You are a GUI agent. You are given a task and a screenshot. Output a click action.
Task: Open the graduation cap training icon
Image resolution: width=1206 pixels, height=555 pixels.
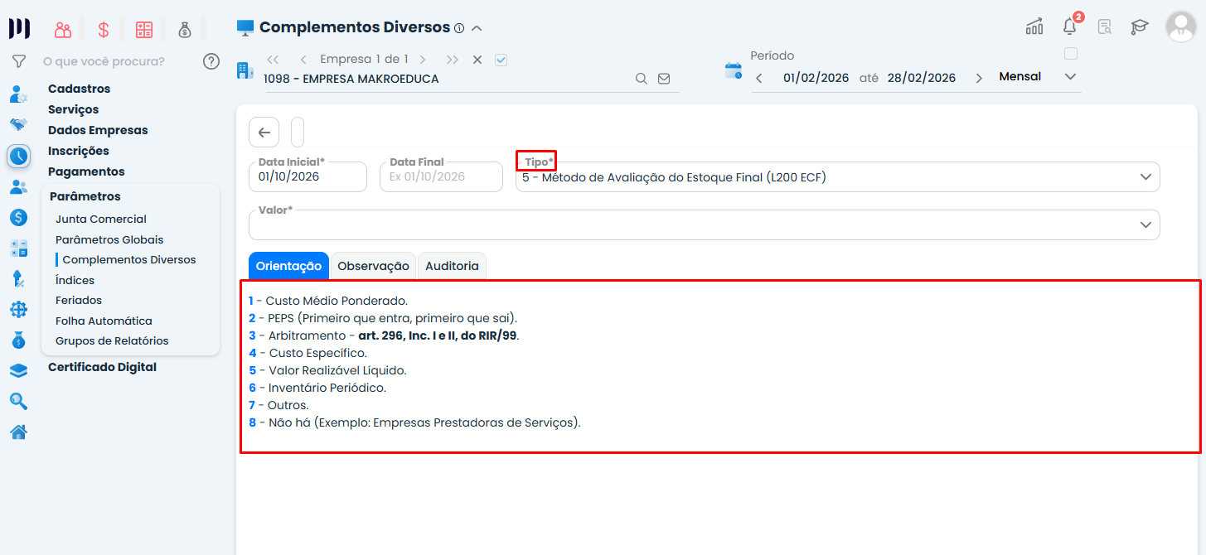(x=1140, y=27)
